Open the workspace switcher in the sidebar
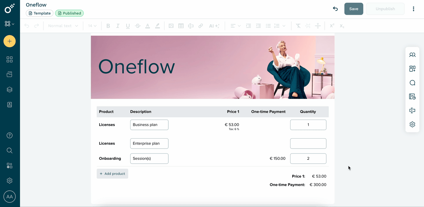 [x=9, y=24]
